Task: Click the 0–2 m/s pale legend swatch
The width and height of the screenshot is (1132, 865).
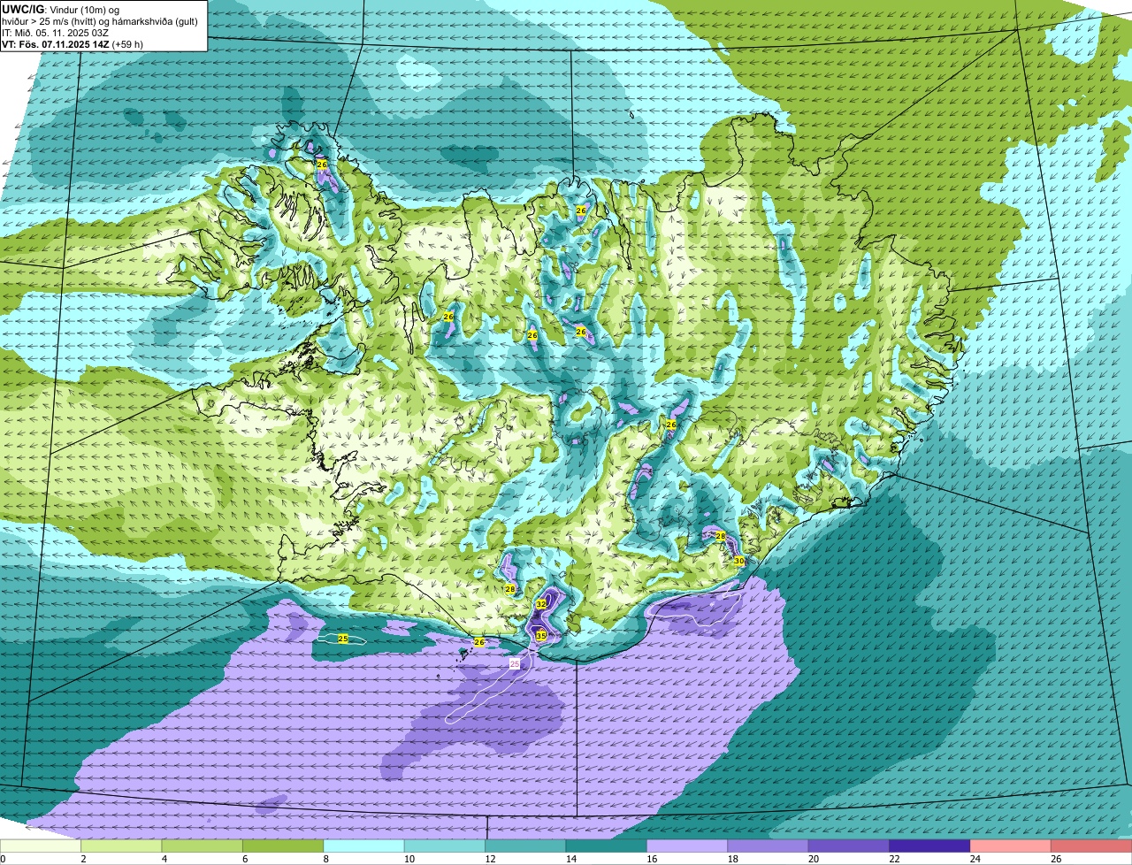Action: 41,846
